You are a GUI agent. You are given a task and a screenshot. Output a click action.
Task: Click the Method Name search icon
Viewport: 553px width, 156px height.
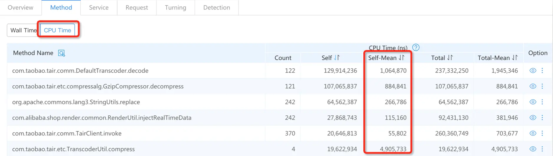[62, 53]
